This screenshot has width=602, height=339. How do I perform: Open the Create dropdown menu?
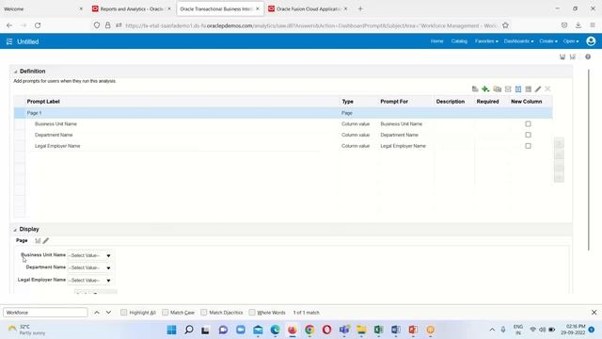548,41
